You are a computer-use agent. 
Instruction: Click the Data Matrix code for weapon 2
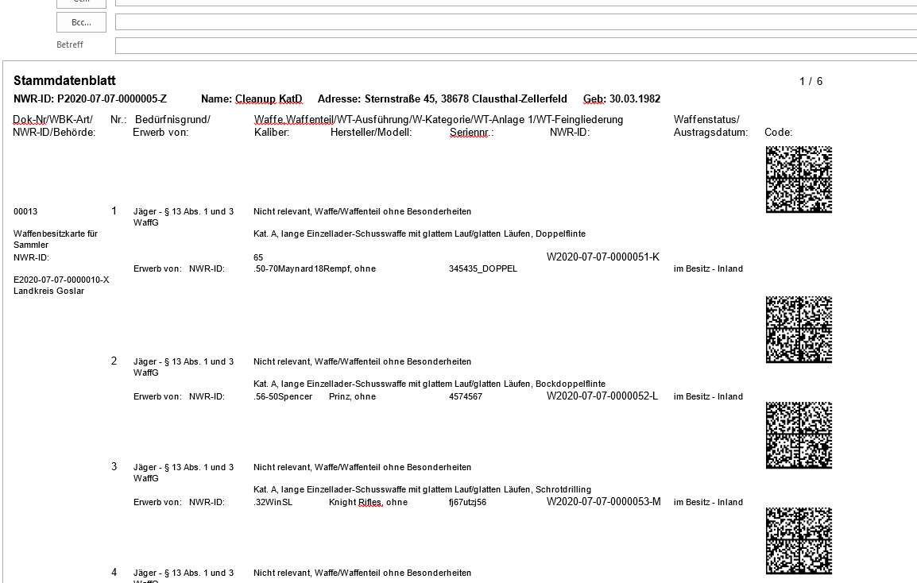[x=799, y=330]
